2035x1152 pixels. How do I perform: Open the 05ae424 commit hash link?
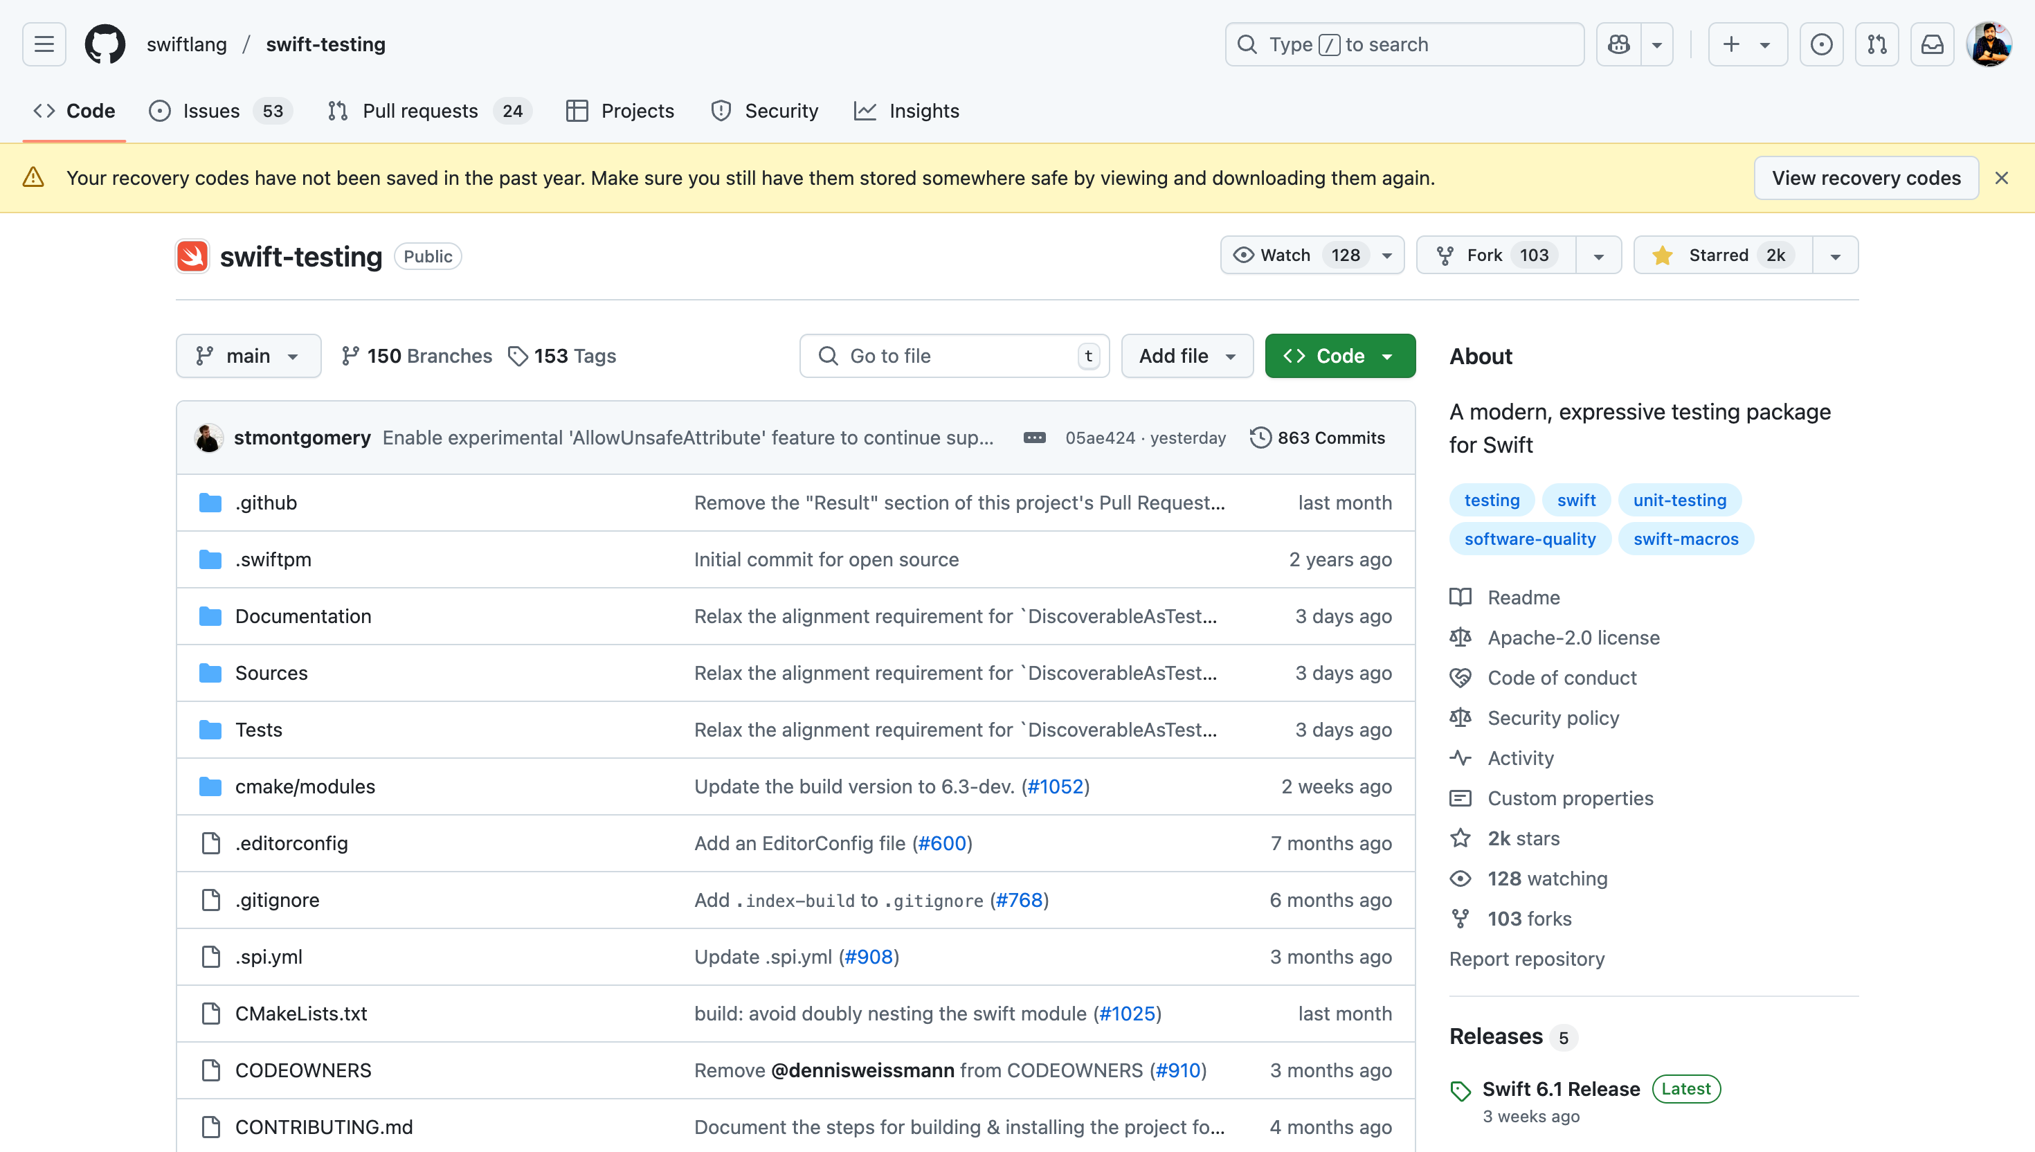point(1099,438)
